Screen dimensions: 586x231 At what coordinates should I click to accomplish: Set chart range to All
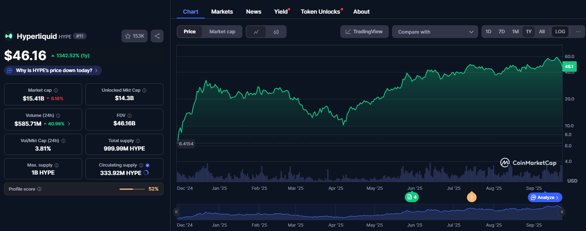(542, 32)
